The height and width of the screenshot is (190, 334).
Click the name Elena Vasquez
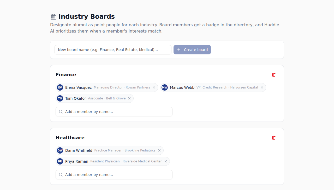click(79, 87)
